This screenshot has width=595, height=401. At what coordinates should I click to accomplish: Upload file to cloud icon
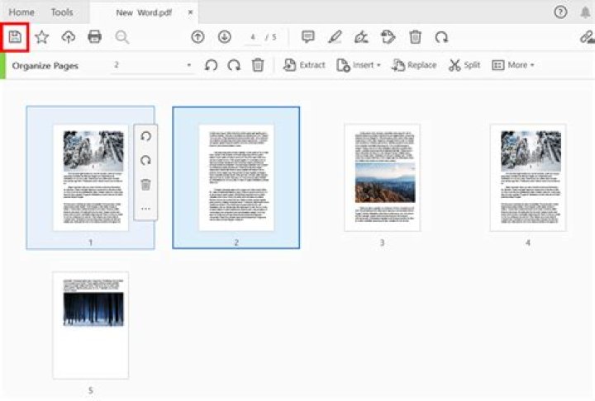pos(69,37)
